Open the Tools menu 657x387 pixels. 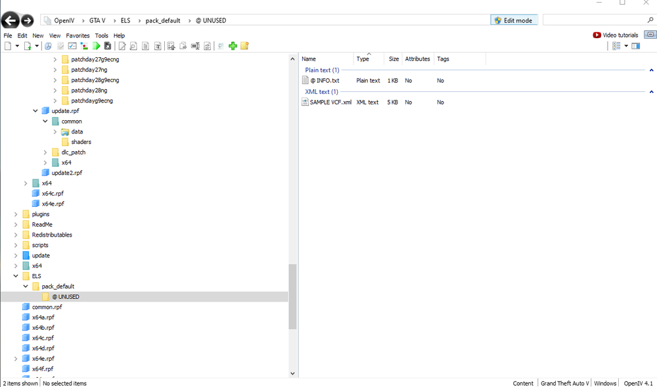tap(101, 35)
